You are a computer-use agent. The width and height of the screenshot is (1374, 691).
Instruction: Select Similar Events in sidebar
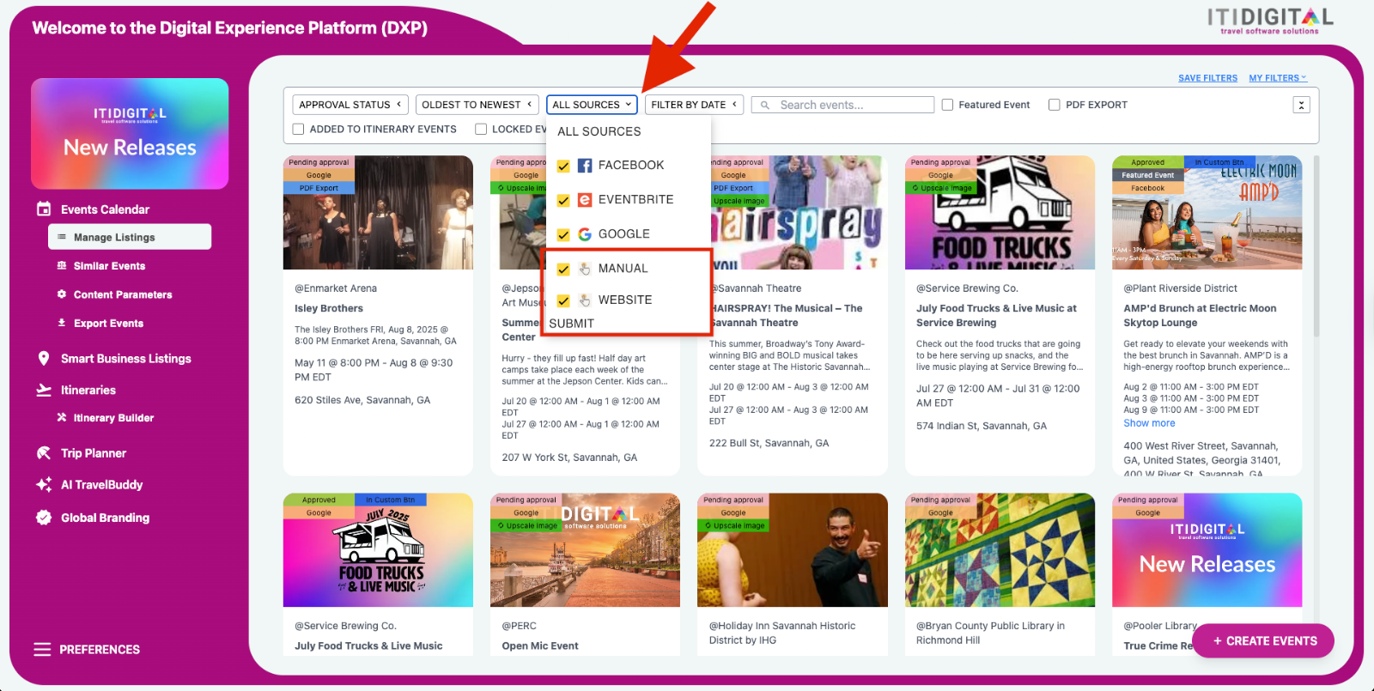click(109, 266)
